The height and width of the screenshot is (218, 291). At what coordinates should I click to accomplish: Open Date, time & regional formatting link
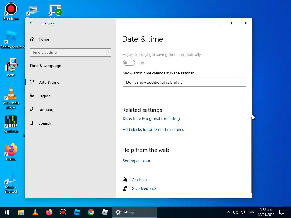click(151, 118)
